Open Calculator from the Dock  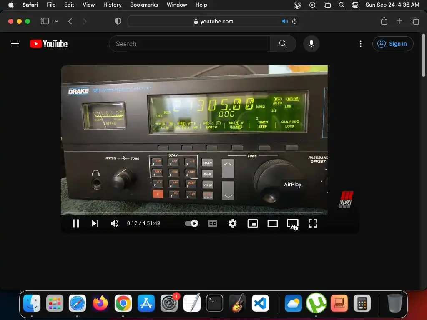(x=362, y=303)
